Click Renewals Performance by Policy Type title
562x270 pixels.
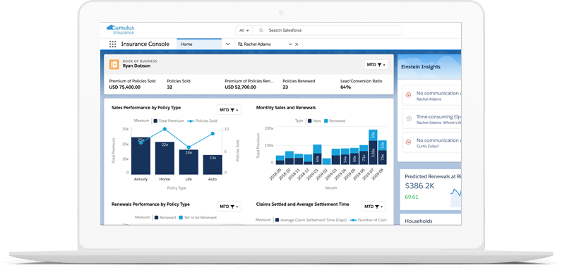tap(150, 204)
